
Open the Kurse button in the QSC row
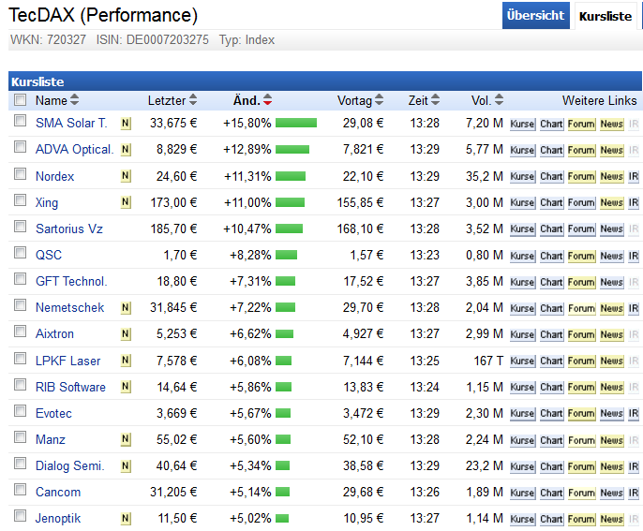click(522, 256)
